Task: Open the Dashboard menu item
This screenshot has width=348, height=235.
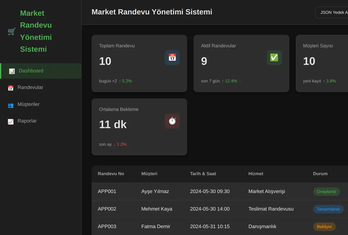Action: pyautogui.click(x=41, y=71)
